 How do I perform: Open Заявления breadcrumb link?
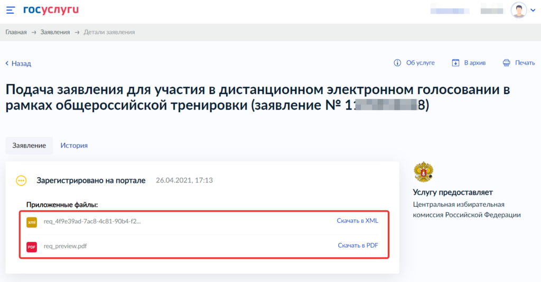point(55,32)
